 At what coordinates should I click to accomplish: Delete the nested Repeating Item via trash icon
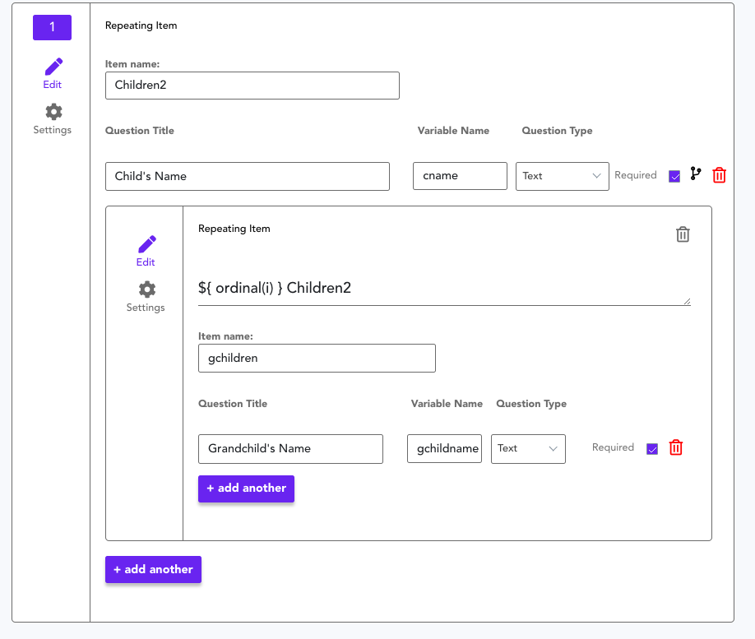(683, 234)
